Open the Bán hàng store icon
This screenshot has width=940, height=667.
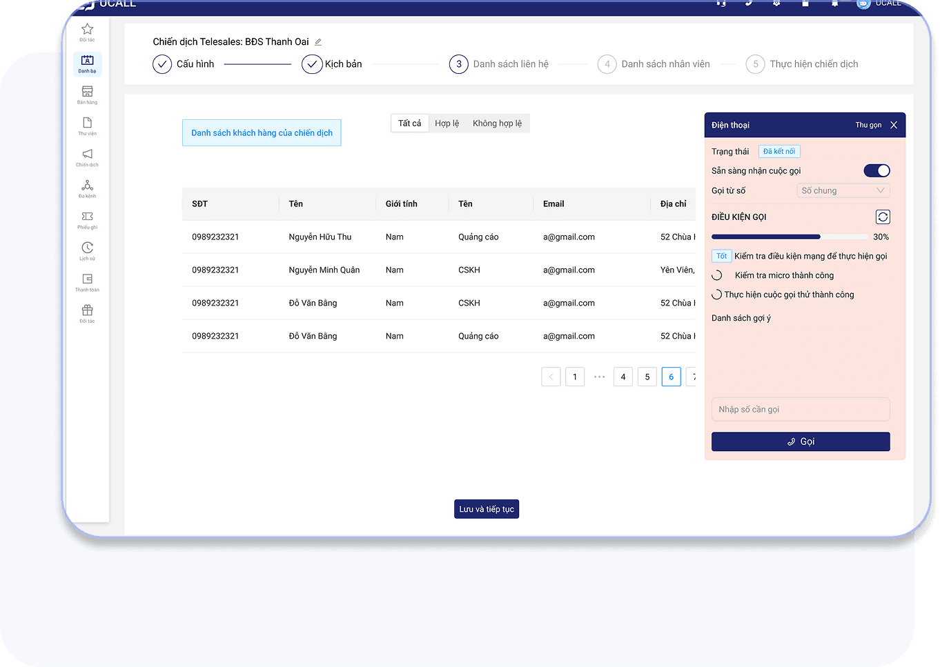coord(87,94)
